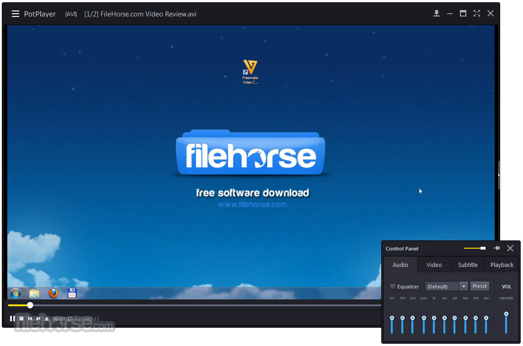
Task: Click the Freemake Video Converter desktop shortcut
Action: click(250, 72)
